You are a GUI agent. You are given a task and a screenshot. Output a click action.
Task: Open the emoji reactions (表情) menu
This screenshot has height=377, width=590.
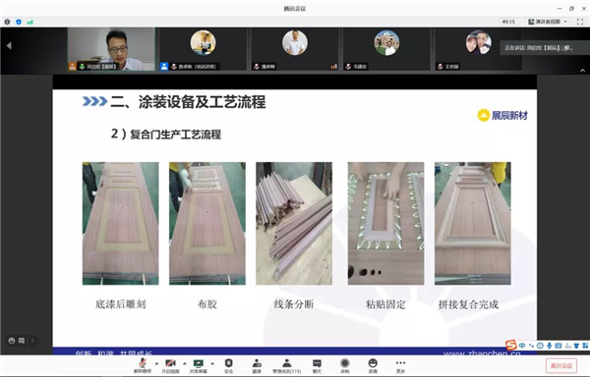coord(373,366)
